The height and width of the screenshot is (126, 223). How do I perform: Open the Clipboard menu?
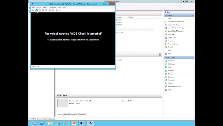52,7
